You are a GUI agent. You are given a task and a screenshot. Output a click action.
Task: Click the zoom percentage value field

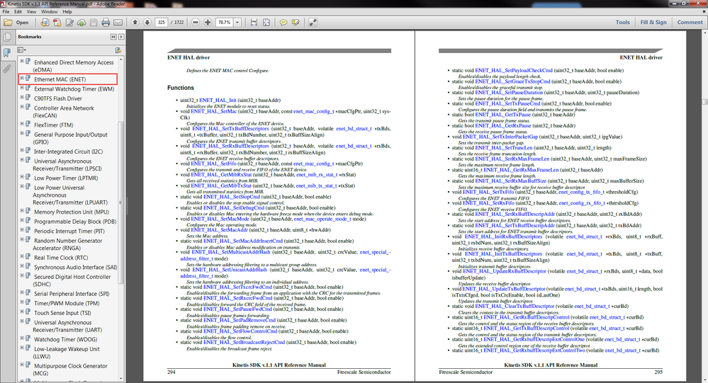(x=225, y=22)
